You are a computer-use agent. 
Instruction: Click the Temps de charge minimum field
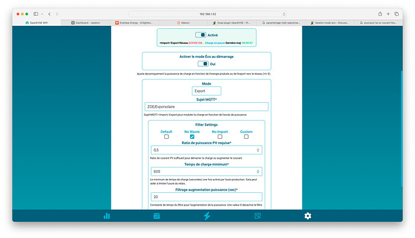206,172
